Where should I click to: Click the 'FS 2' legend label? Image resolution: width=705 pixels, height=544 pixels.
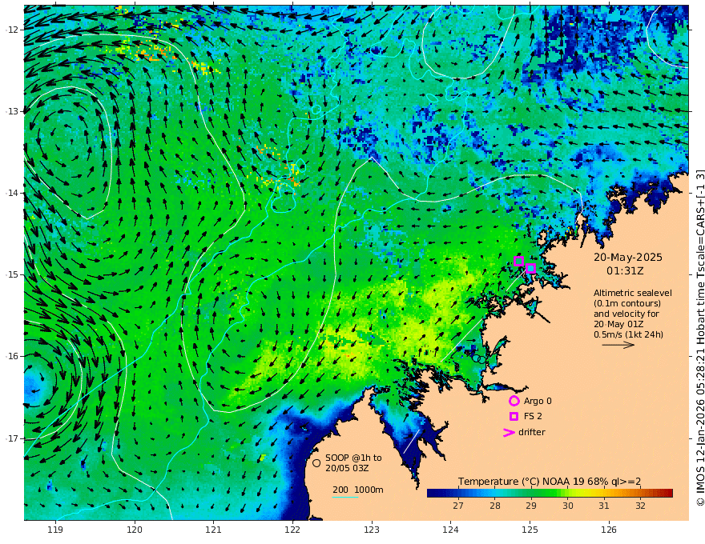533,416
